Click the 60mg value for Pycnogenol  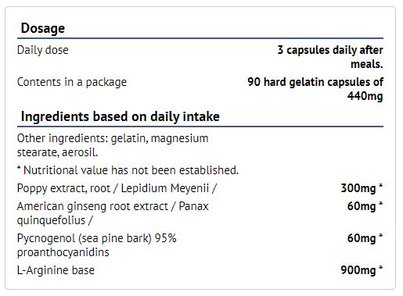pyautogui.click(x=365, y=238)
